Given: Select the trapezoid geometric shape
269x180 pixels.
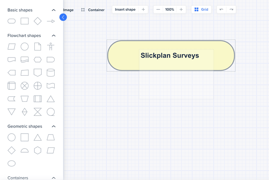Looking at the screenshot, I should 50,137.
